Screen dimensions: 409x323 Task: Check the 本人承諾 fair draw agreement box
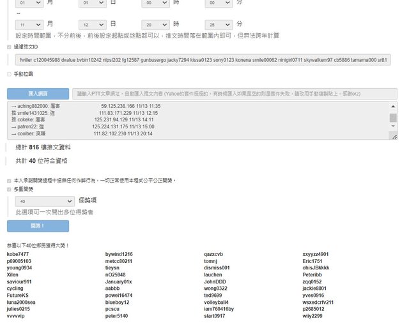point(9,181)
